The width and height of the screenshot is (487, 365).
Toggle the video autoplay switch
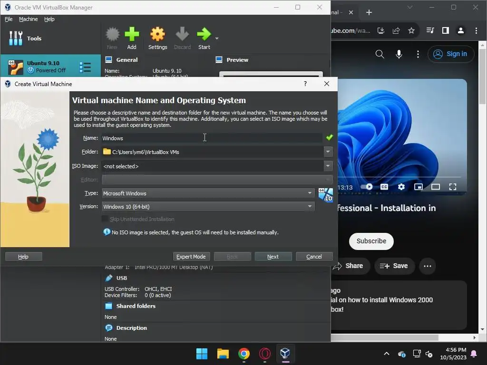pyautogui.click(x=367, y=186)
